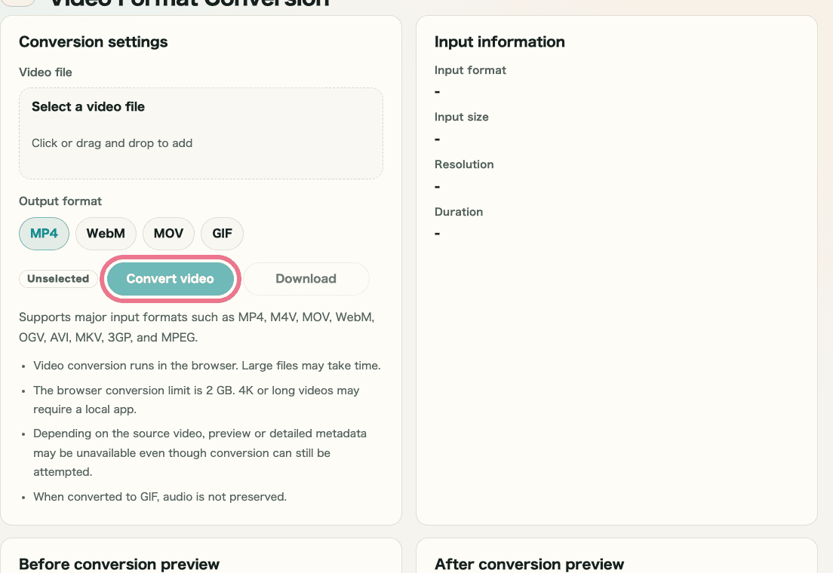The height and width of the screenshot is (573, 833).
Task: Click the Input information panel heading
Action: [499, 42]
